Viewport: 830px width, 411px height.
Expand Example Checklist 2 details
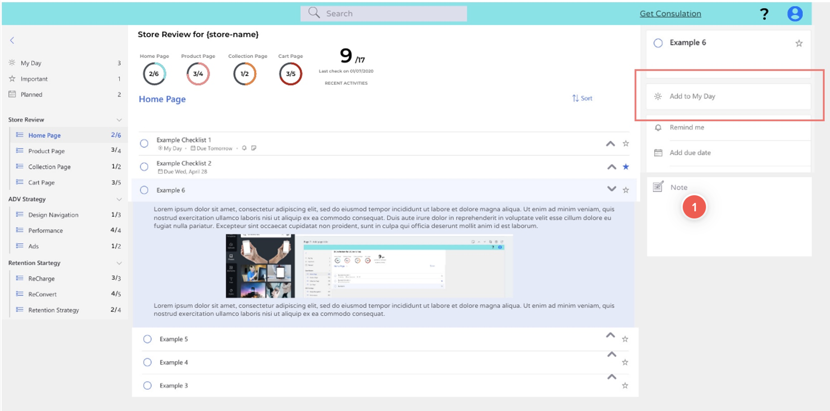click(612, 167)
